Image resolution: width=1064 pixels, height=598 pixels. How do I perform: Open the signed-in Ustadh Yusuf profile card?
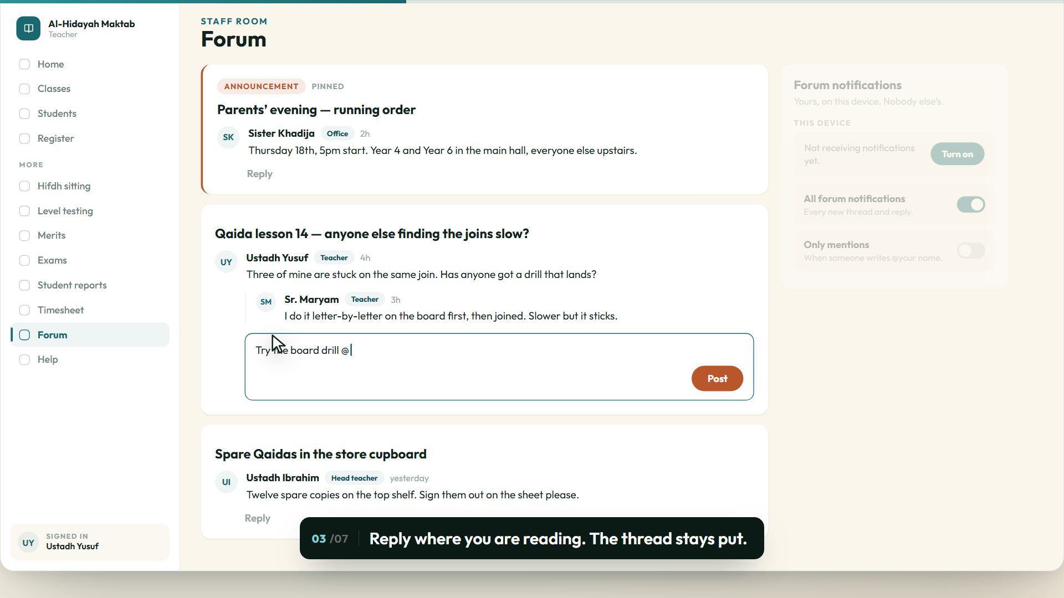click(90, 542)
